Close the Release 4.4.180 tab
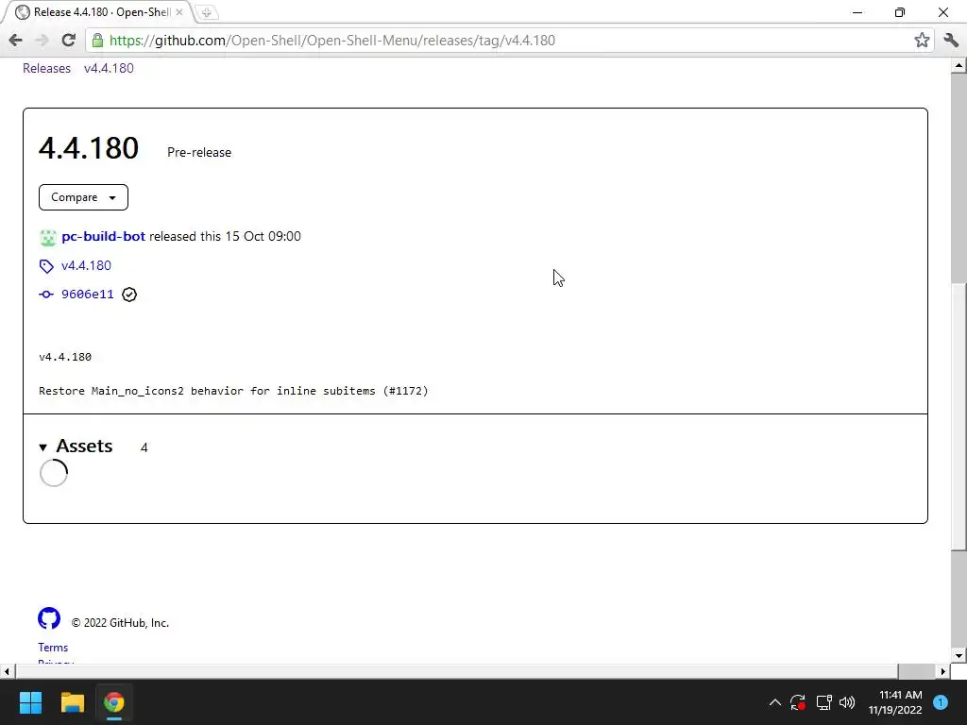Viewport: 967px width, 725px height. tap(178, 12)
